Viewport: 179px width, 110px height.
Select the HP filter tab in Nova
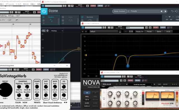87,93
